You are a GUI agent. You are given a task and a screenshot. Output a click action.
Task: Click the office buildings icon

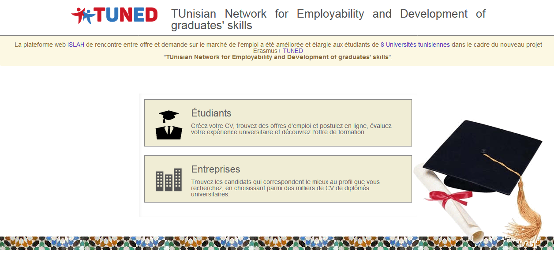[x=168, y=180]
